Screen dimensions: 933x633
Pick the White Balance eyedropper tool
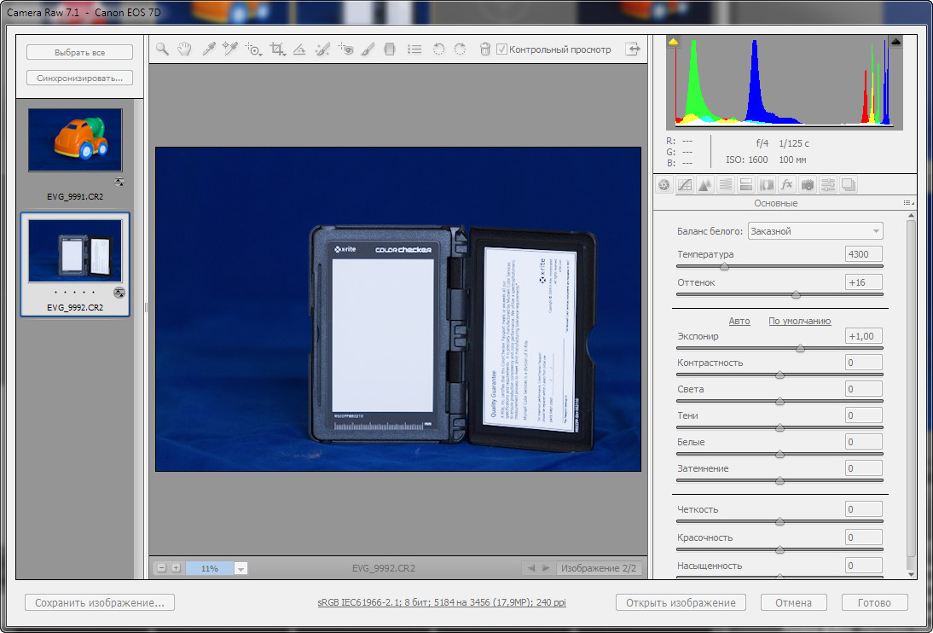pos(207,49)
